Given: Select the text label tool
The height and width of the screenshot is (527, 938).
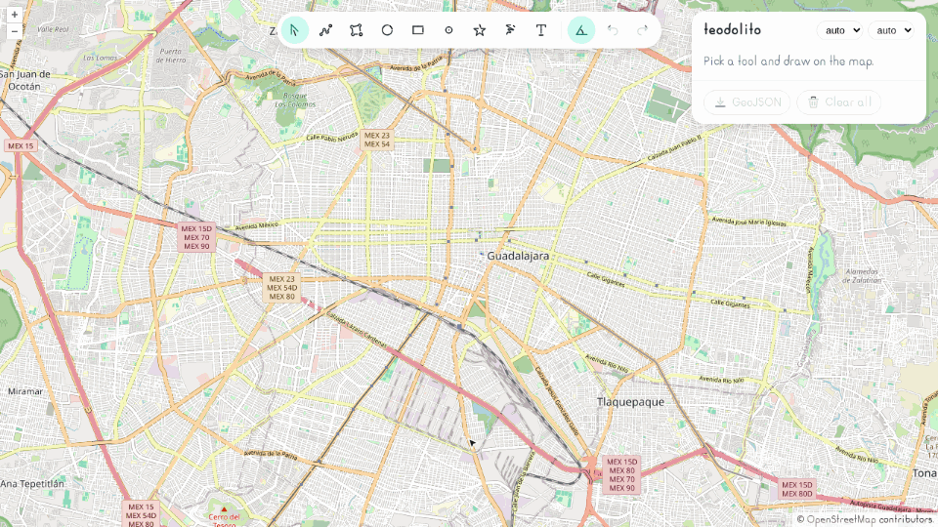Looking at the screenshot, I should 540,30.
